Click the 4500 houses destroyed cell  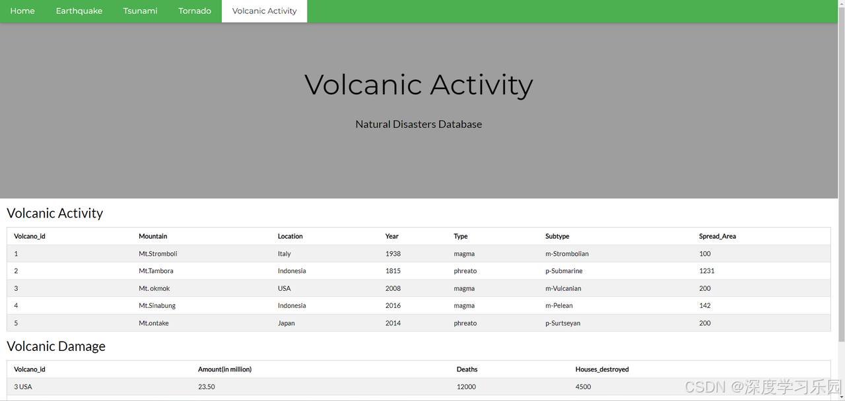584,387
